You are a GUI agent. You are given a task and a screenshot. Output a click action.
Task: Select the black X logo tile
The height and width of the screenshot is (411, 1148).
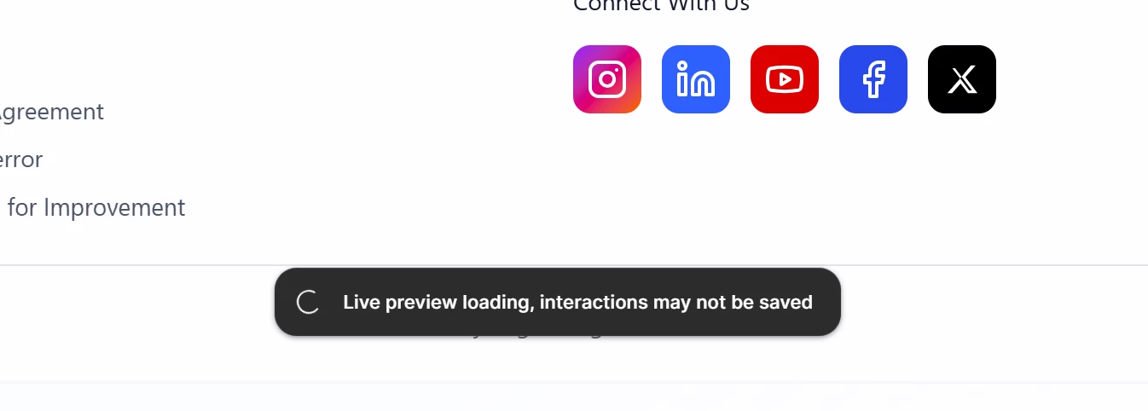[961, 79]
